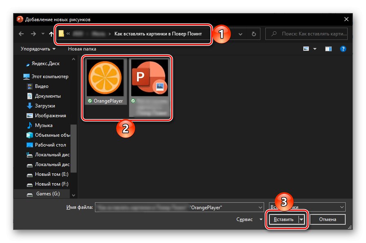Viewport: 366px width, 243px height.
Task: Open the 'Сервис' tools menu
Action: [x=249, y=219]
